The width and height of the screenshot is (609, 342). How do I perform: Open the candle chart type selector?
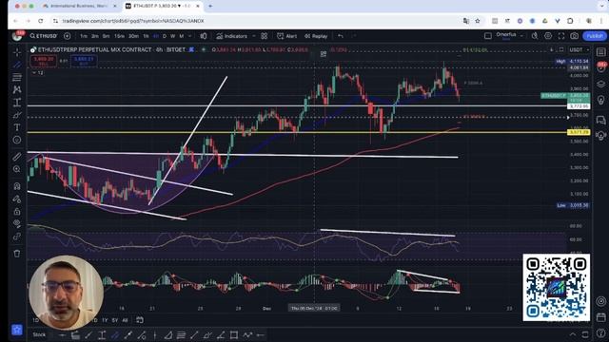click(x=204, y=36)
